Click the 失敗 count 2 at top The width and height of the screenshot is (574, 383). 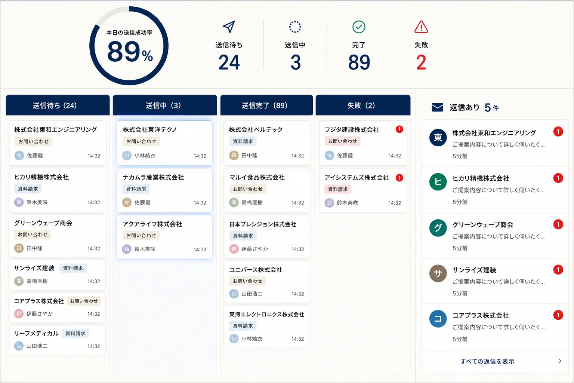coord(421,62)
